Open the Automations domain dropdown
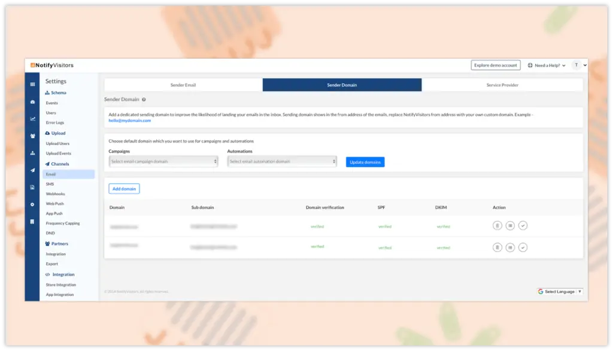613x351 pixels. coord(282,162)
